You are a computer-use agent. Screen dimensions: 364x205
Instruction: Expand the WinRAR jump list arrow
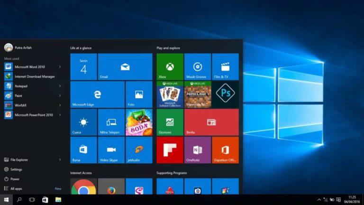[60, 105]
